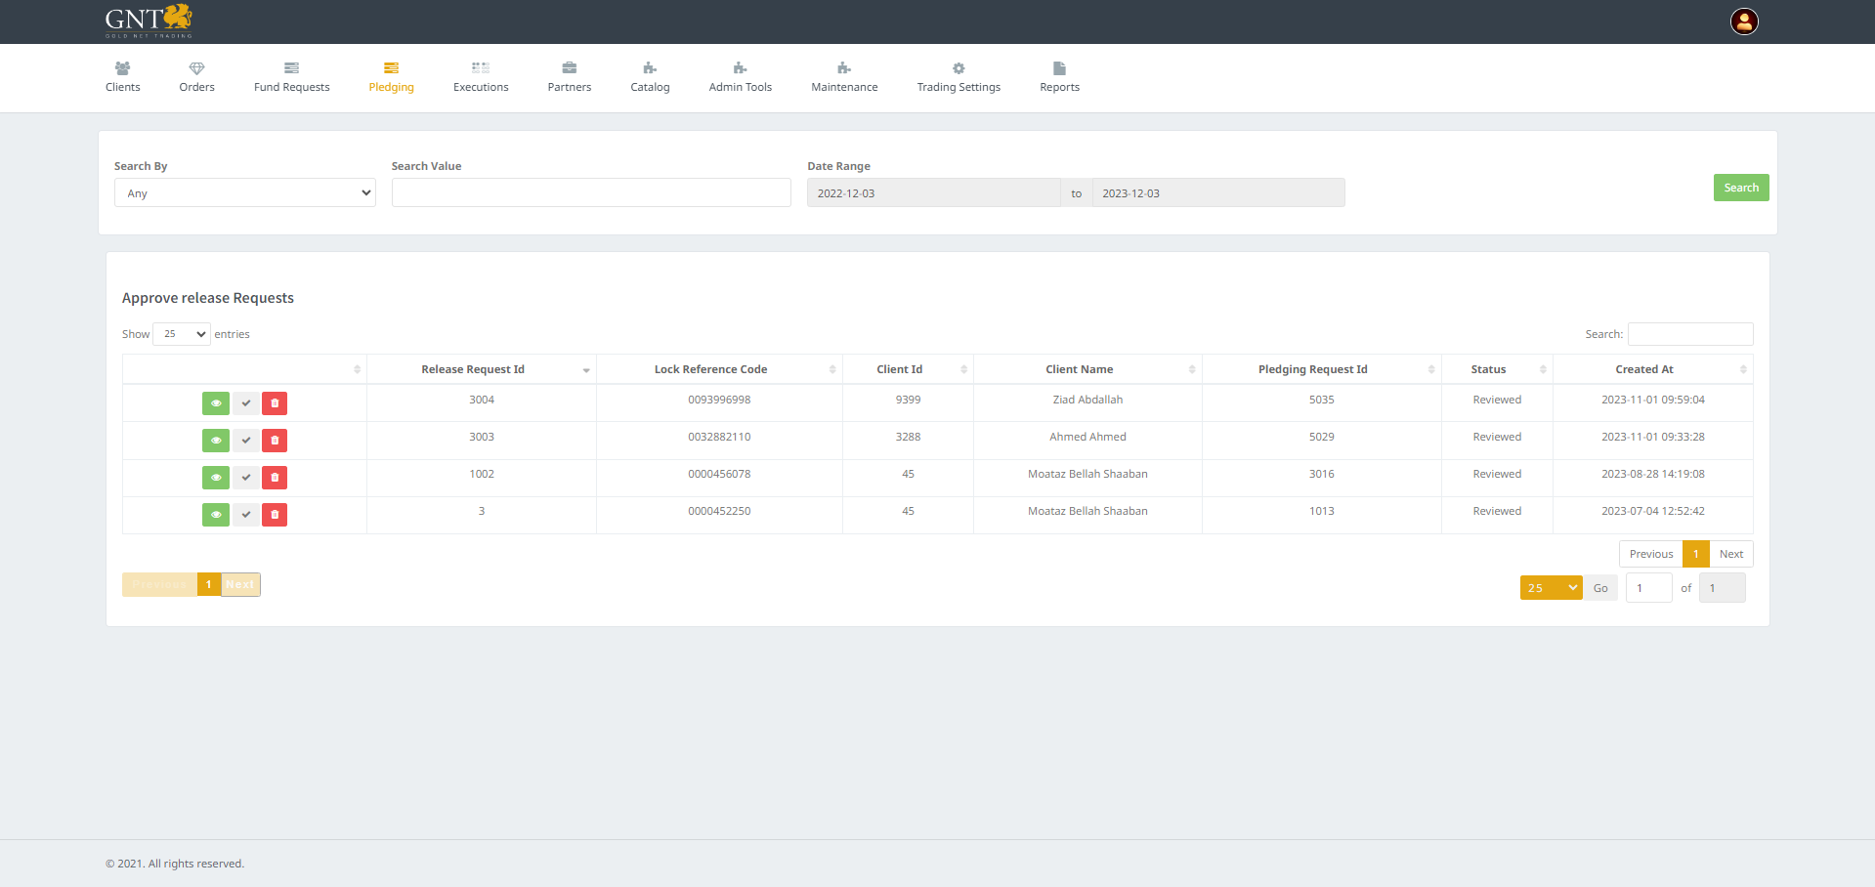View release request 3 with eye icon
The width and height of the screenshot is (1875, 887).
216,515
